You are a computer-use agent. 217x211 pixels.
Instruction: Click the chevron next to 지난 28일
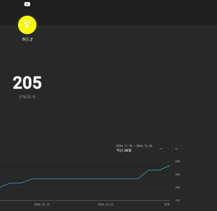tap(161, 149)
